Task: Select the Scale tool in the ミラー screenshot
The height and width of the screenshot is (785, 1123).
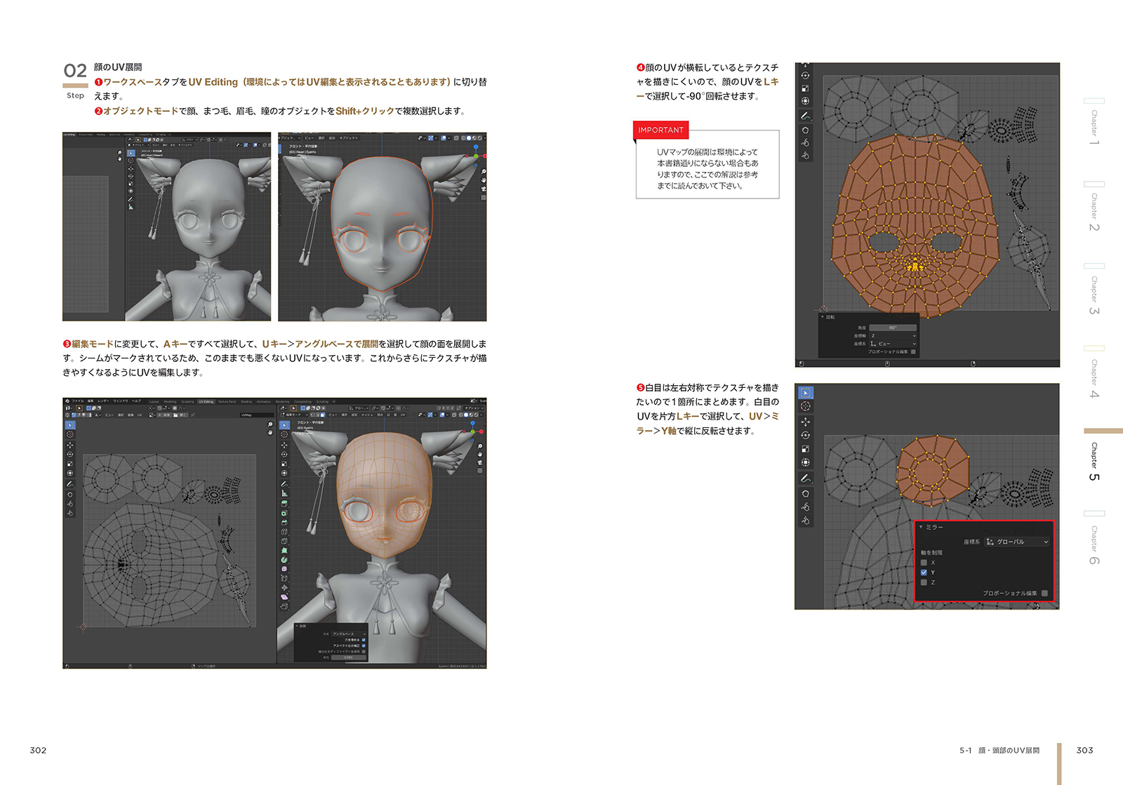Action: pos(806,449)
